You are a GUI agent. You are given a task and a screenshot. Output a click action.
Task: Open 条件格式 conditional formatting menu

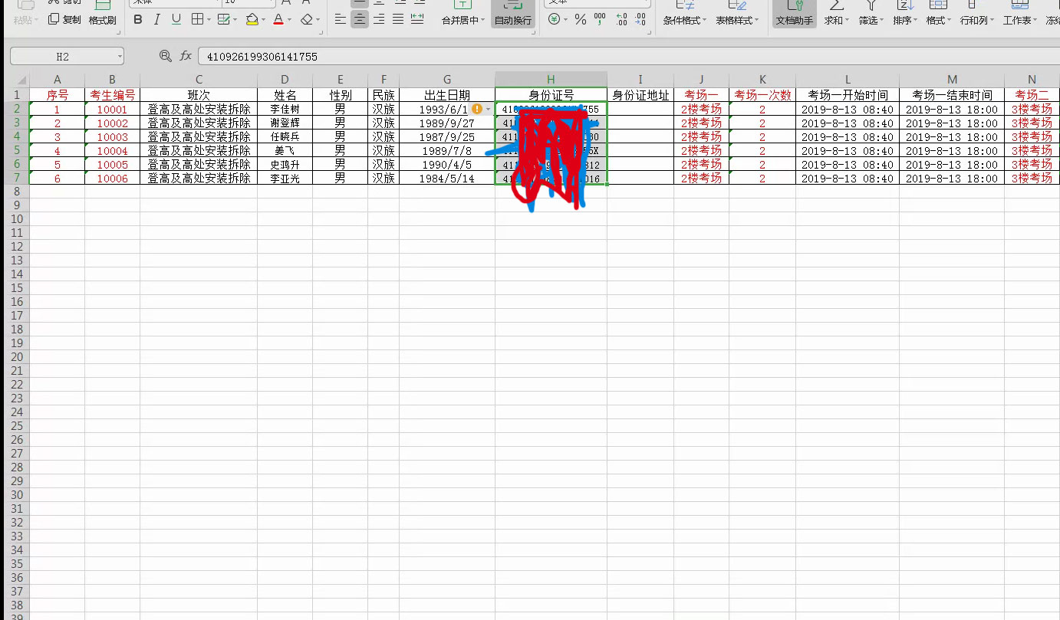[685, 21]
